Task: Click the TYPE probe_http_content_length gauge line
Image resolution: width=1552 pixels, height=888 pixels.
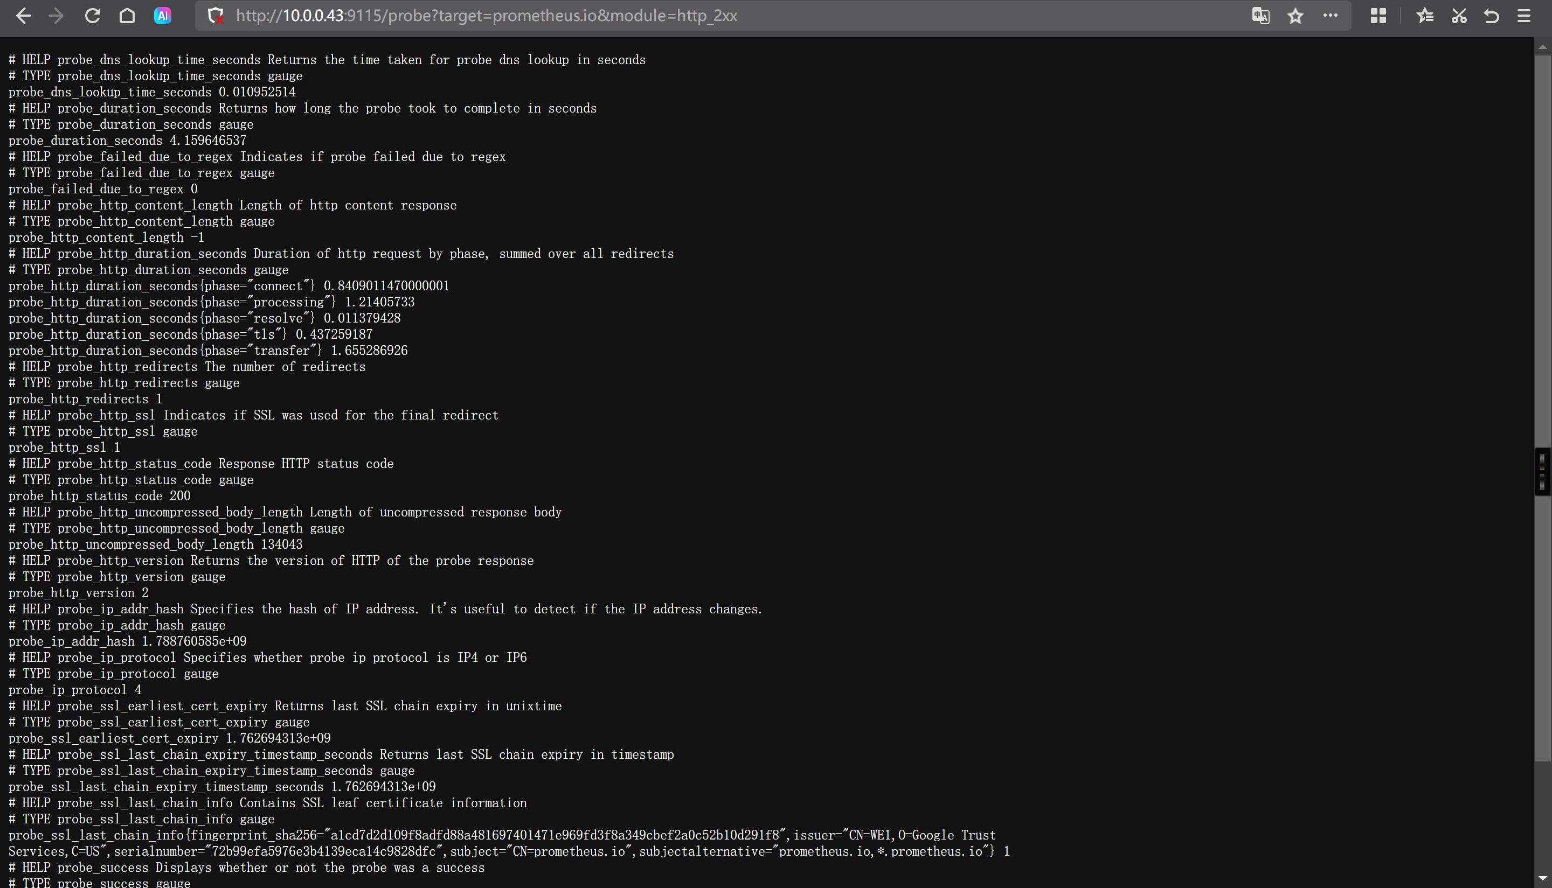Action: 142,221
